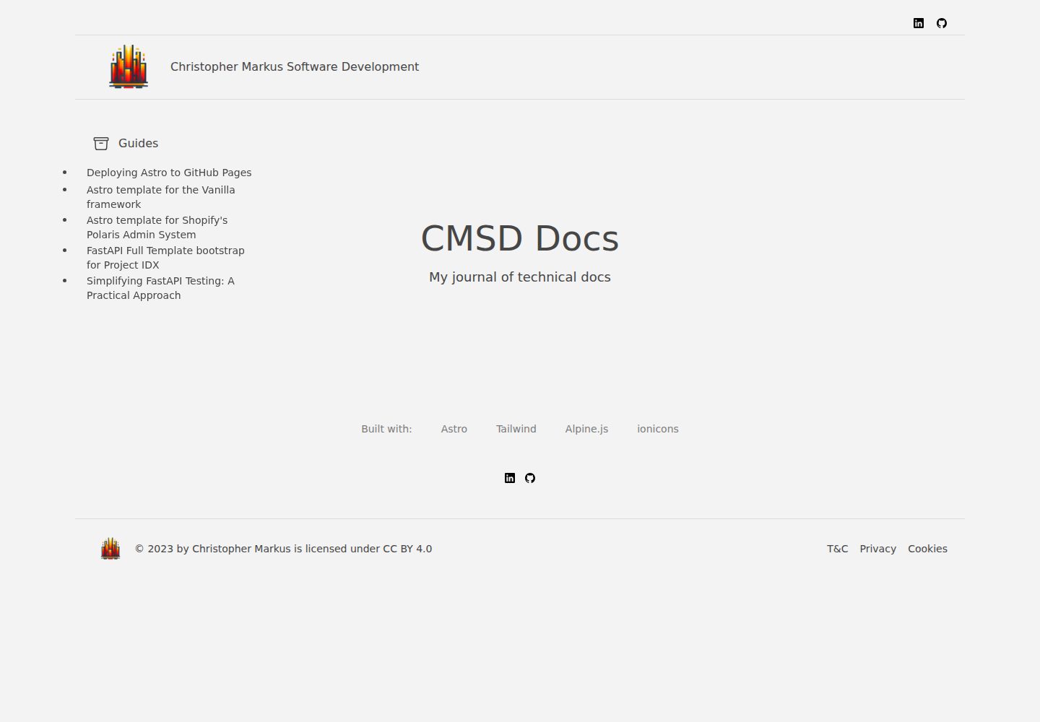1040x722 pixels.
Task: Click the CMSD Docs main heading
Action: (x=520, y=238)
